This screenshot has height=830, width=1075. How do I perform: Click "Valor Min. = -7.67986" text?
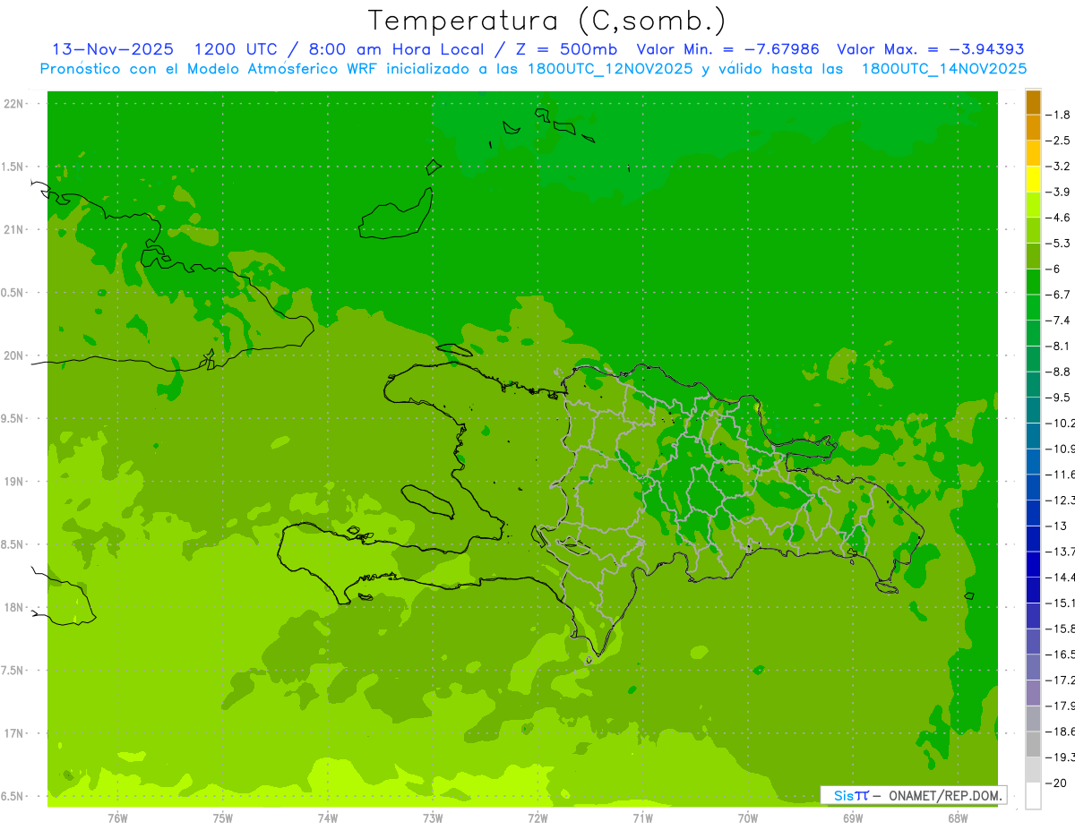click(x=727, y=49)
